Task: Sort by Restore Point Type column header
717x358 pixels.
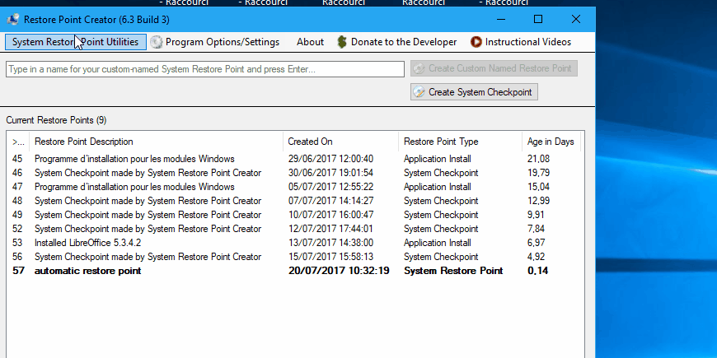Action: click(x=460, y=142)
